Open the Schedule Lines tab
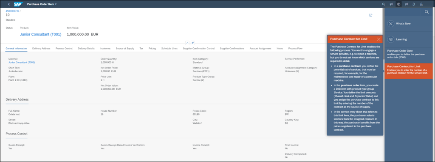435x162 pixels. point(169,48)
